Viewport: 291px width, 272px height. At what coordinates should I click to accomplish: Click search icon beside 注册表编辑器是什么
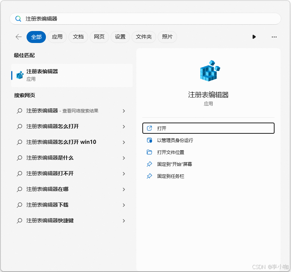(19, 158)
